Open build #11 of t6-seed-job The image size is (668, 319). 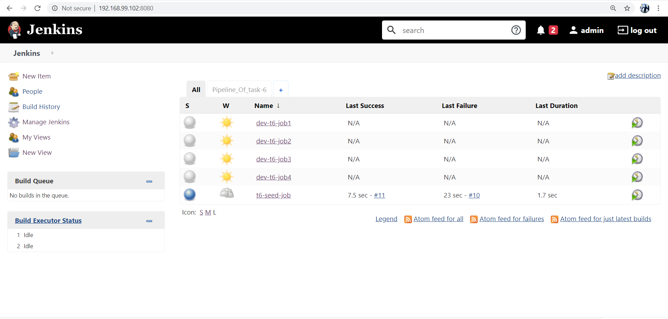tap(379, 195)
